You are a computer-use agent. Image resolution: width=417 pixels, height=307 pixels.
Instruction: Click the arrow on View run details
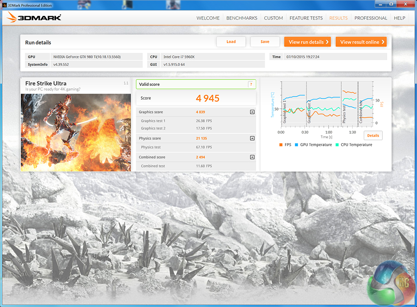point(327,42)
